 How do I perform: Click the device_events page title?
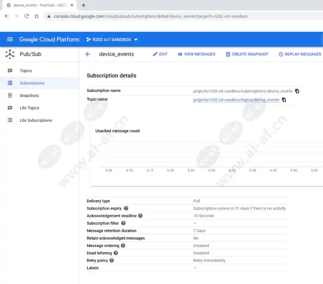[116, 54]
